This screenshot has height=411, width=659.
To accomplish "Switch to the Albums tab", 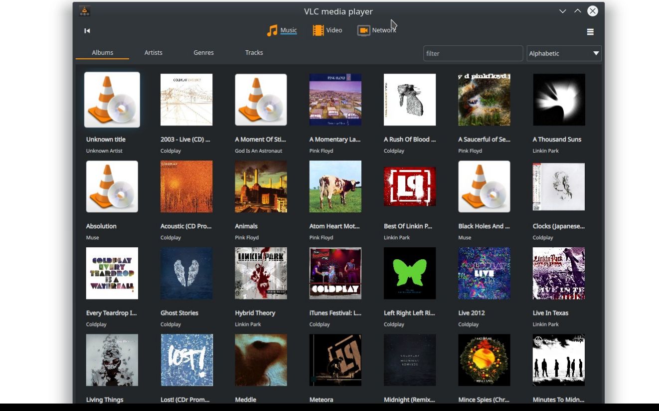I will pos(103,52).
